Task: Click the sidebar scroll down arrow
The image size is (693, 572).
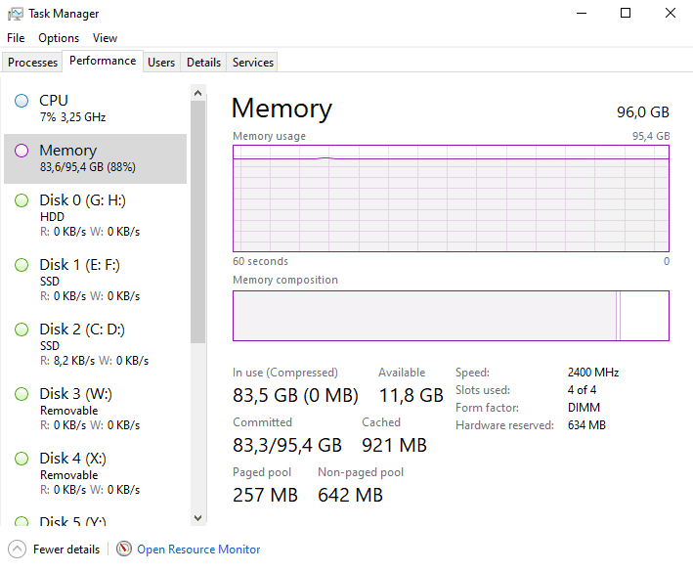Action: (198, 517)
